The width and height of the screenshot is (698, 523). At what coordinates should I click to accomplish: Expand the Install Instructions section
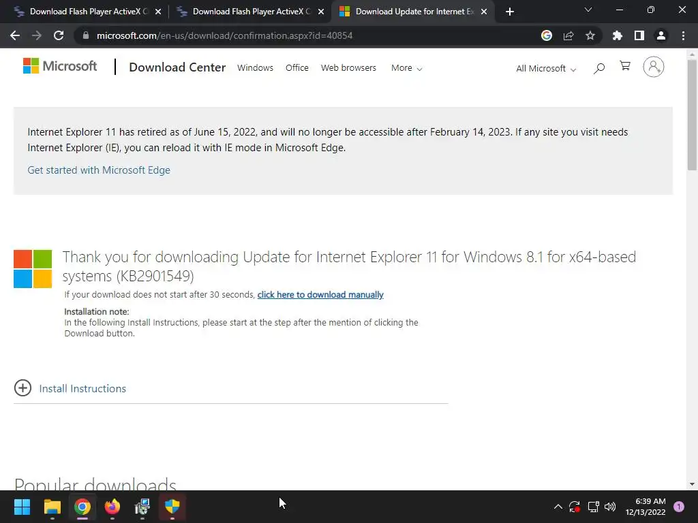(22, 387)
